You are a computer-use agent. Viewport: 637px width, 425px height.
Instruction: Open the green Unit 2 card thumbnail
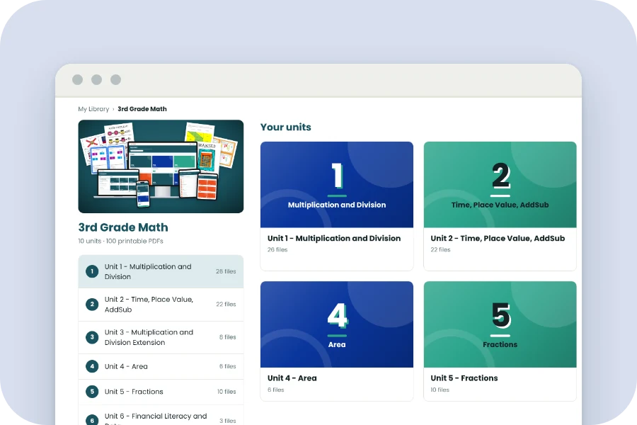coord(500,185)
